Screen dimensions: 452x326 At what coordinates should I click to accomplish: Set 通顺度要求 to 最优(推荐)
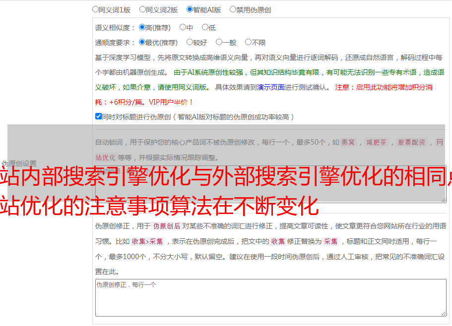tap(142, 42)
